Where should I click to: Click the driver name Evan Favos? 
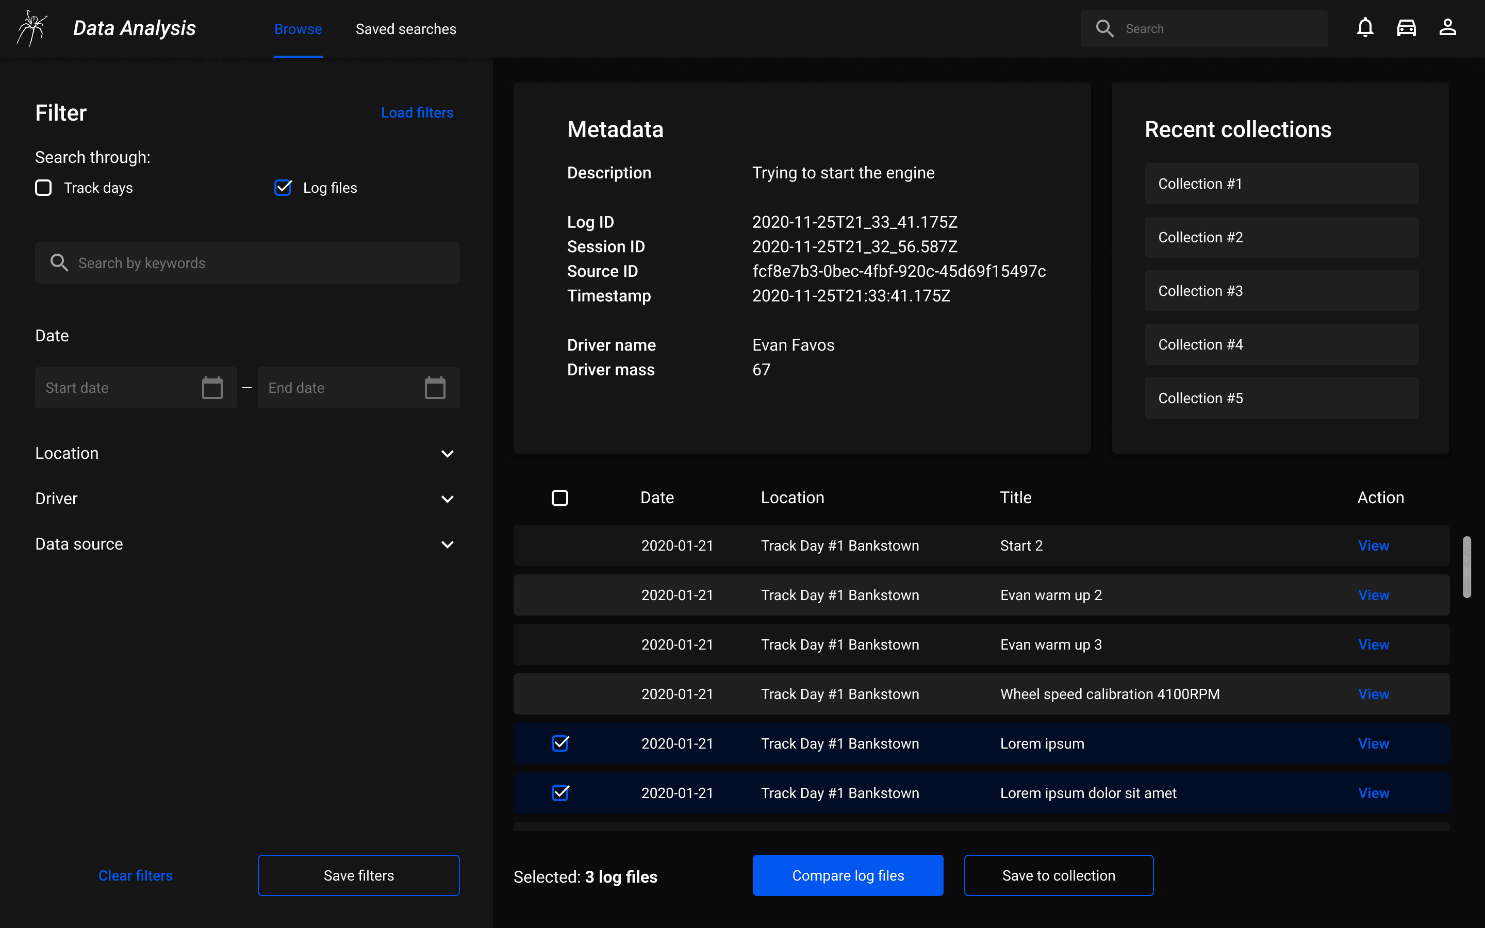pos(794,345)
